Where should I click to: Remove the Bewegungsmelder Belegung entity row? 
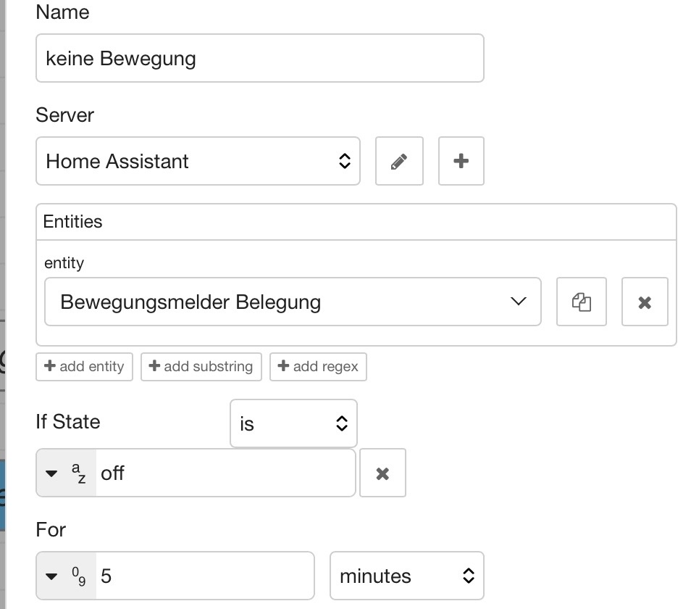point(645,302)
